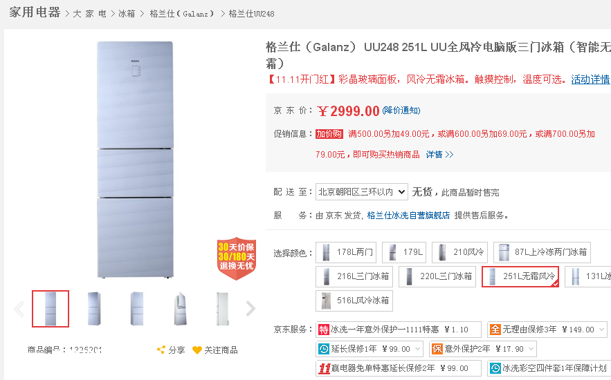Click the 加价购 promotion tag
The height and width of the screenshot is (380, 611).
pyautogui.click(x=329, y=134)
